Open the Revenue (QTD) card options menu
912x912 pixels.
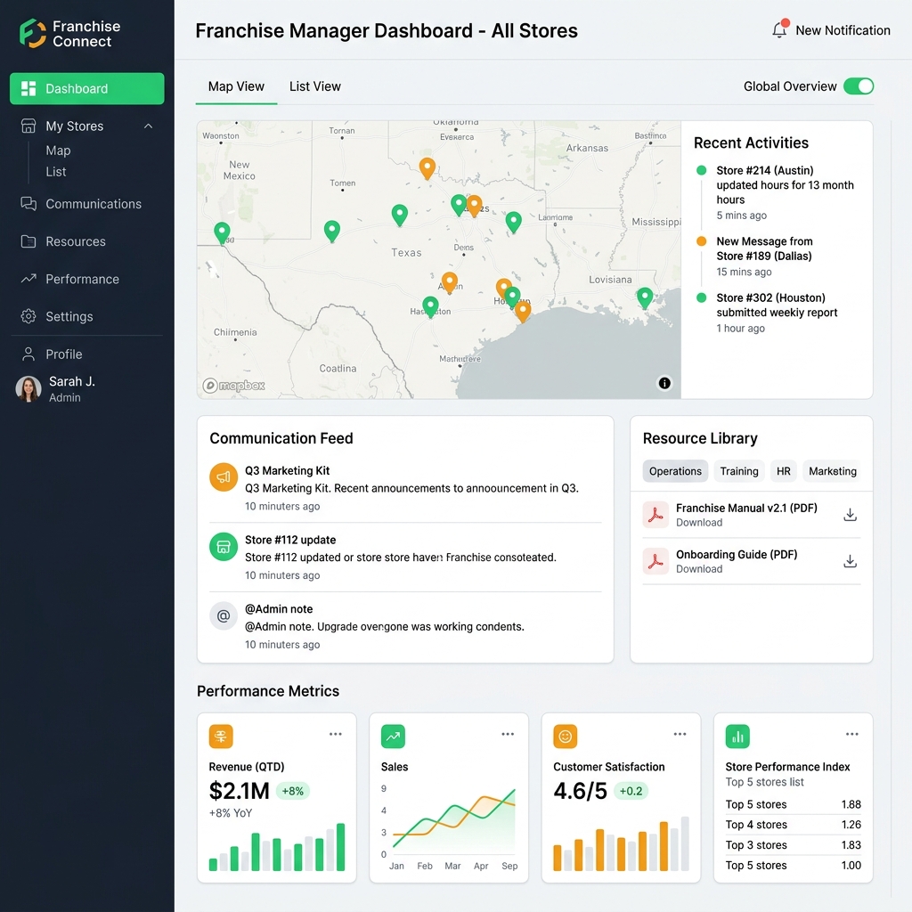click(x=336, y=734)
